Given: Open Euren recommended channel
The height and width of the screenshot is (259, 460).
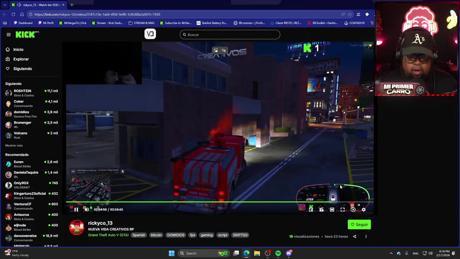Looking at the screenshot, I should pyautogui.click(x=31, y=164).
